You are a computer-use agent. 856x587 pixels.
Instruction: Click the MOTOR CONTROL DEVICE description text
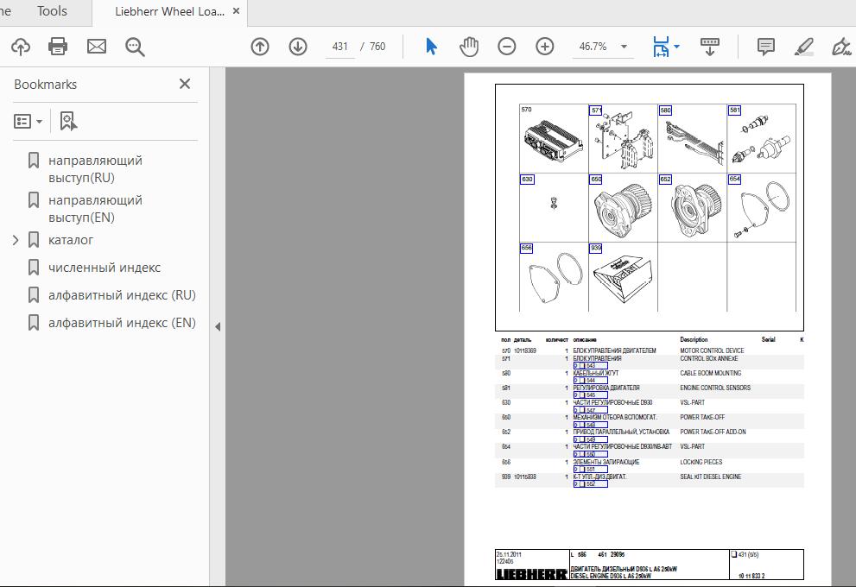712,350
